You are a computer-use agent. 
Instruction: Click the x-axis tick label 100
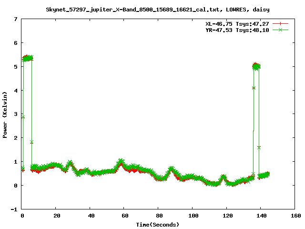(x=193, y=216)
